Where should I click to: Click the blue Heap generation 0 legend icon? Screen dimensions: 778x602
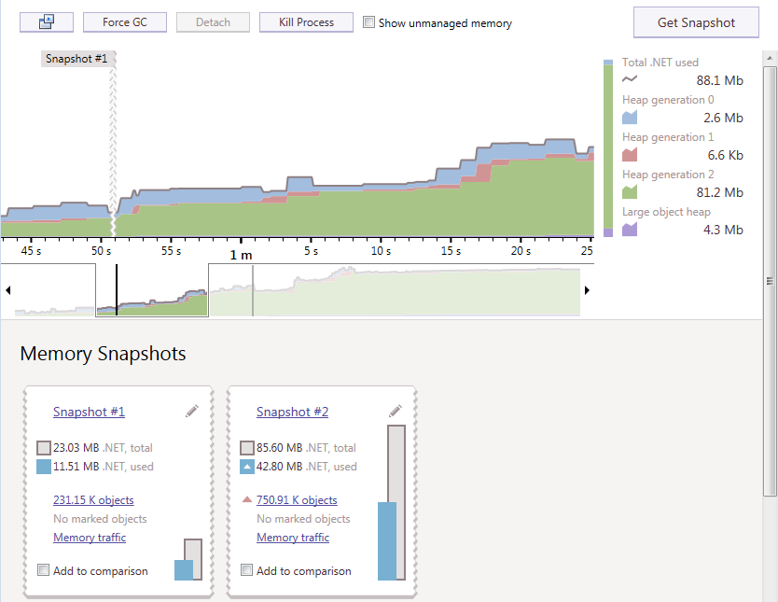click(x=628, y=117)
